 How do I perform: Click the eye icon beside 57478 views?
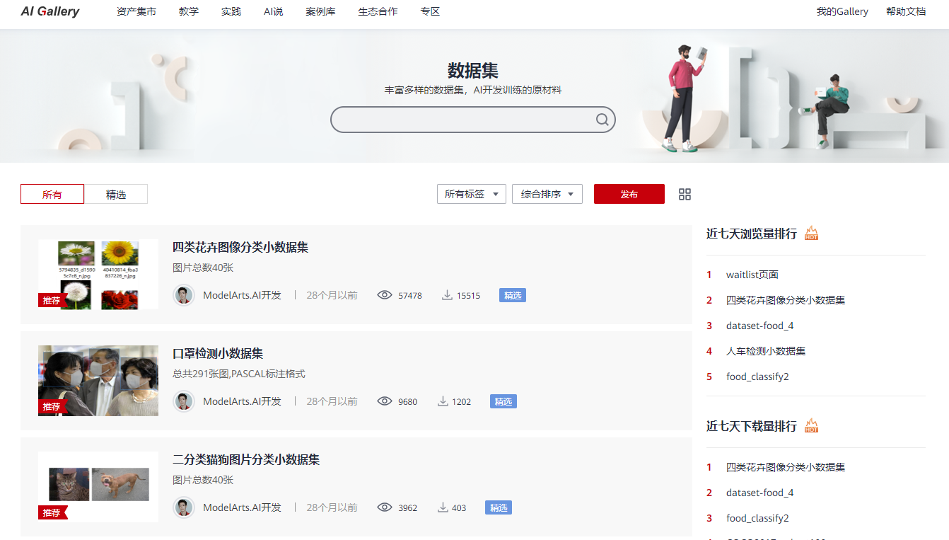coord(385,295)
